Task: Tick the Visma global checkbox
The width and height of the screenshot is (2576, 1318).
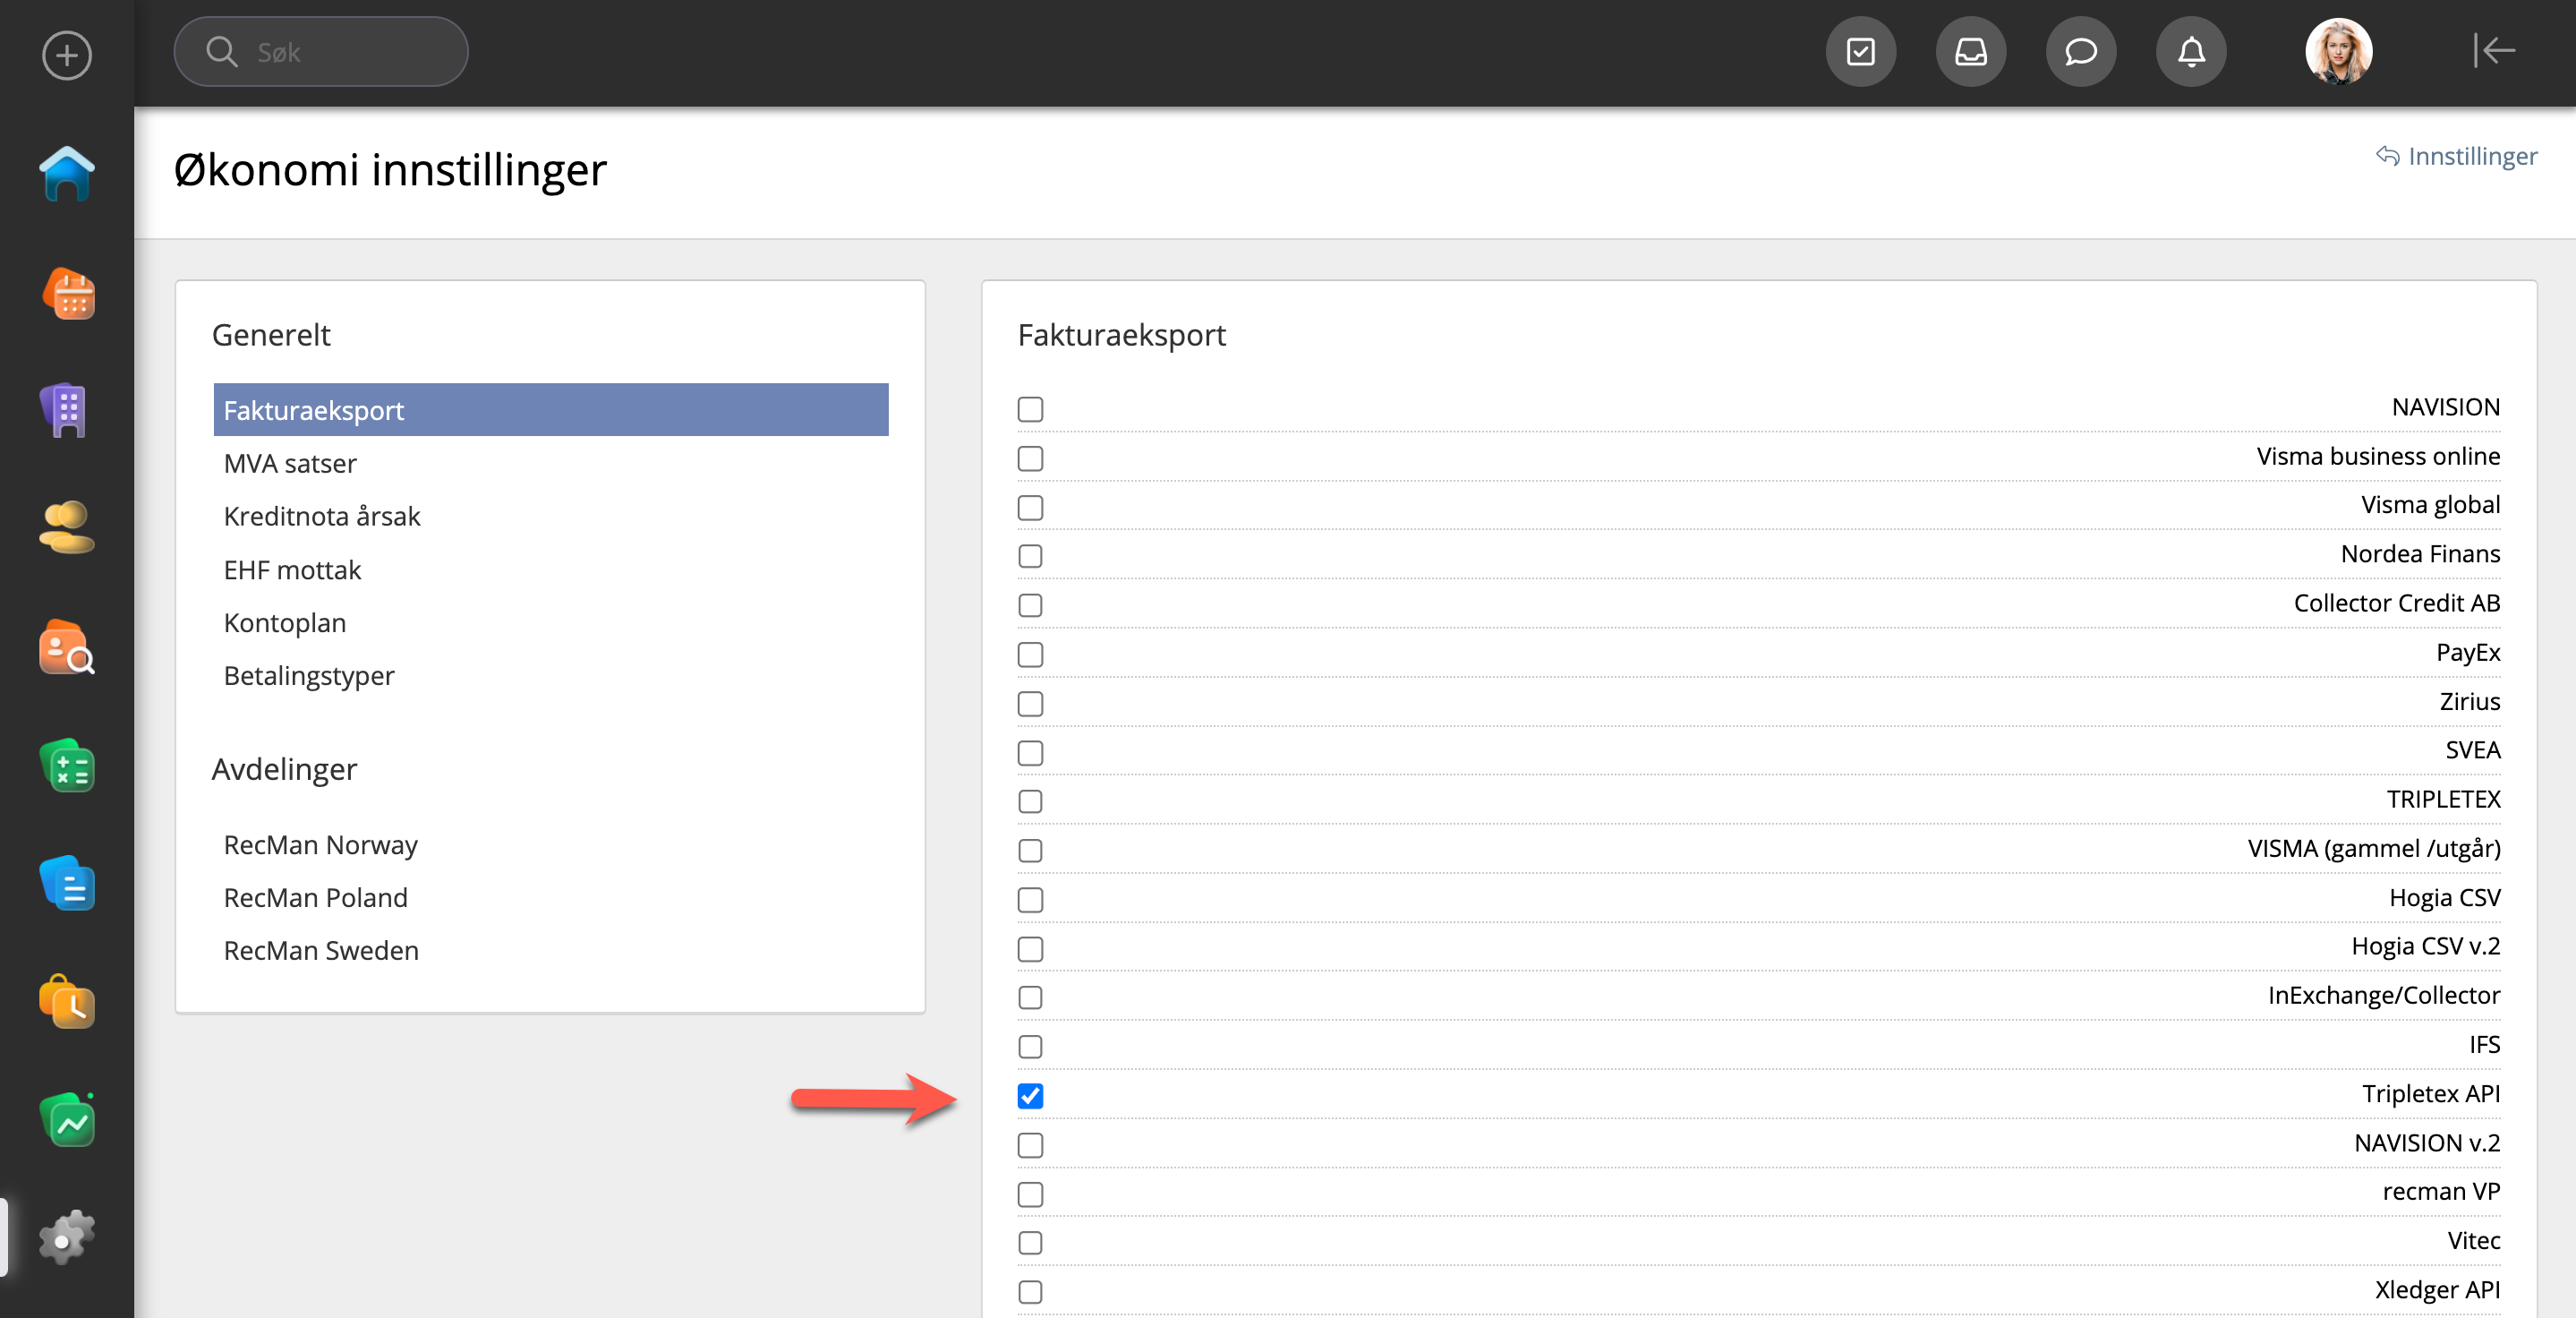Action: point(1030,507)
